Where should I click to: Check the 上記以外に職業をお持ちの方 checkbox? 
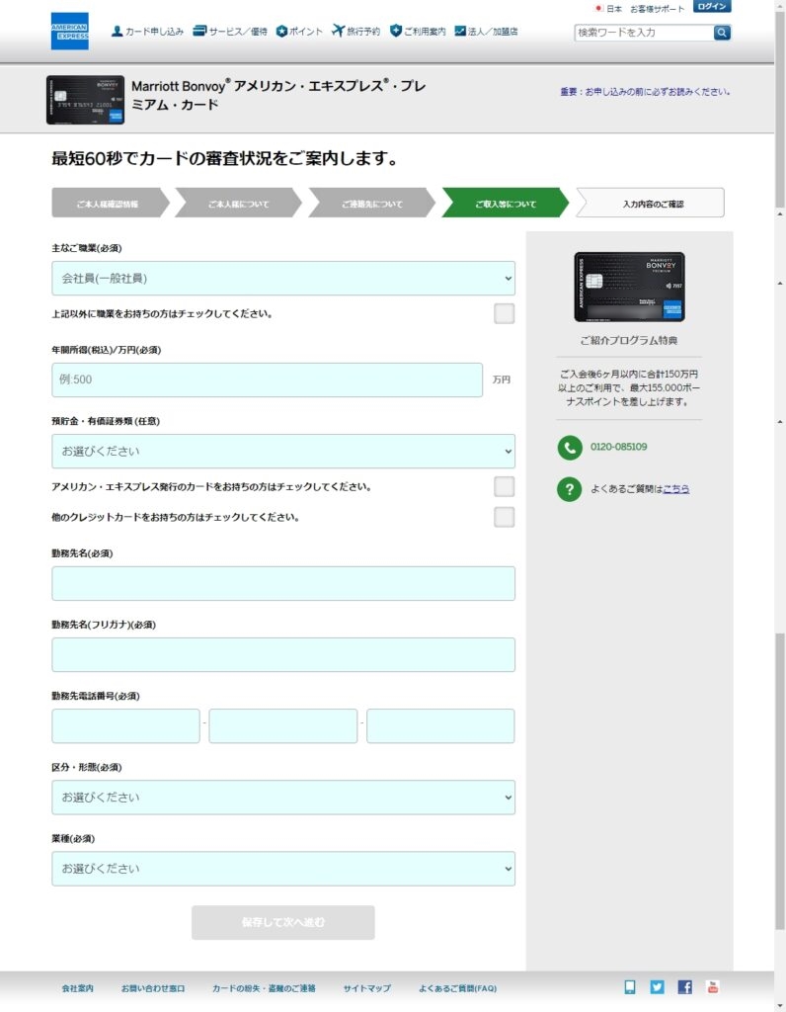(x=505, y=313)
